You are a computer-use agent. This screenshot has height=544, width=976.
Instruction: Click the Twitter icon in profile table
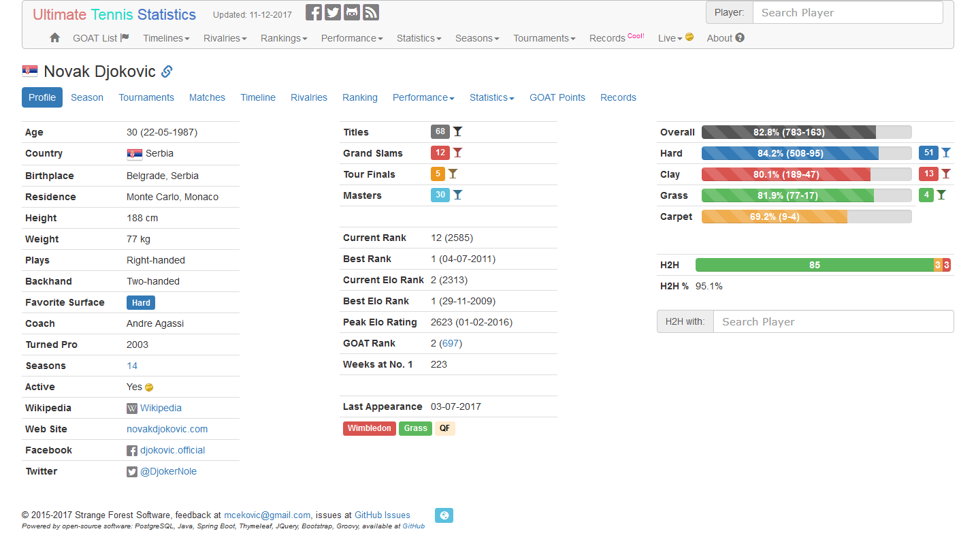point(132,472)
